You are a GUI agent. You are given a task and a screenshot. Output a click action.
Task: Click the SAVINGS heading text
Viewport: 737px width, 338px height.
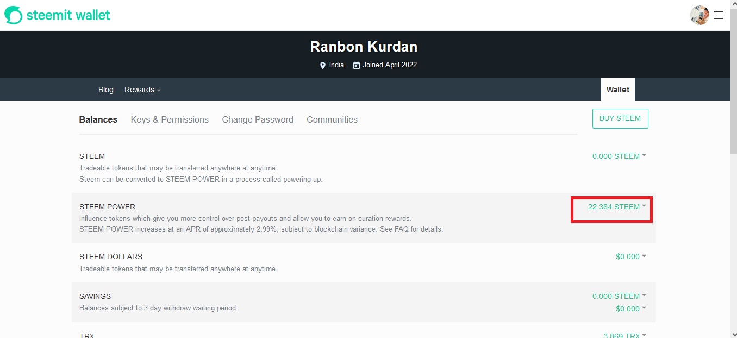point(95,296)
